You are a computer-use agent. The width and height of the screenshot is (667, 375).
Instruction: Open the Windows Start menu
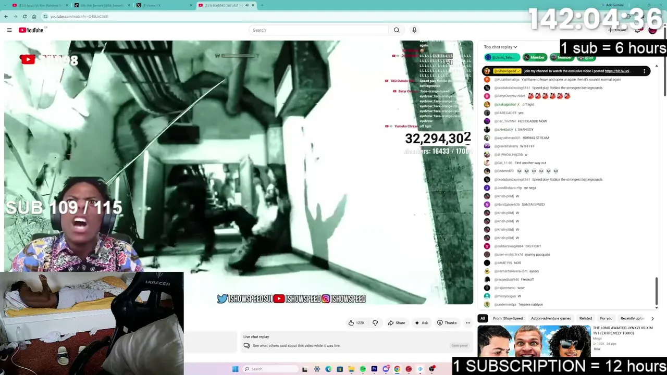pyautogui.click(x=235, y=369)
